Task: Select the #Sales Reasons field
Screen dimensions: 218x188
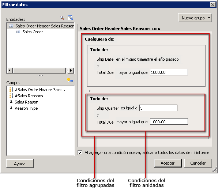Action: coord(29,96)
